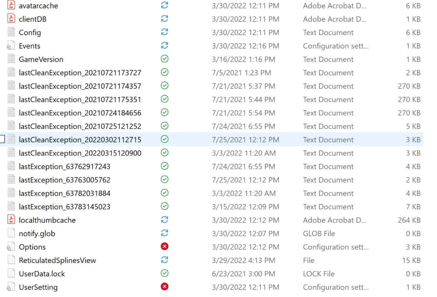Screen dimensions: 437x297
Task: Click the settings file icon for Events
Action: (11, 46)
